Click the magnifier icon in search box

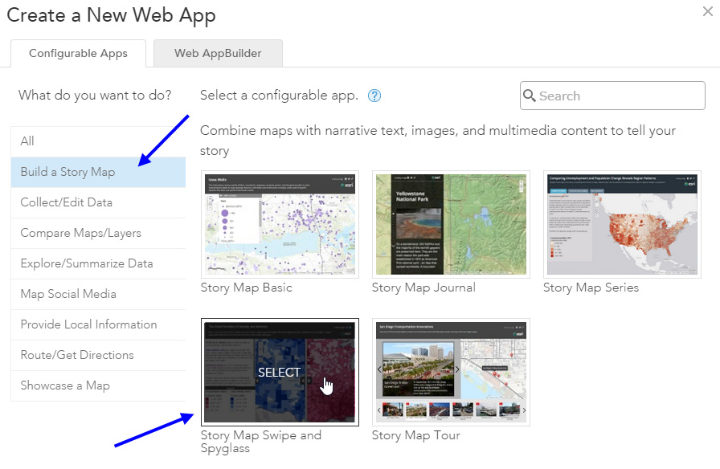(530, 96)
